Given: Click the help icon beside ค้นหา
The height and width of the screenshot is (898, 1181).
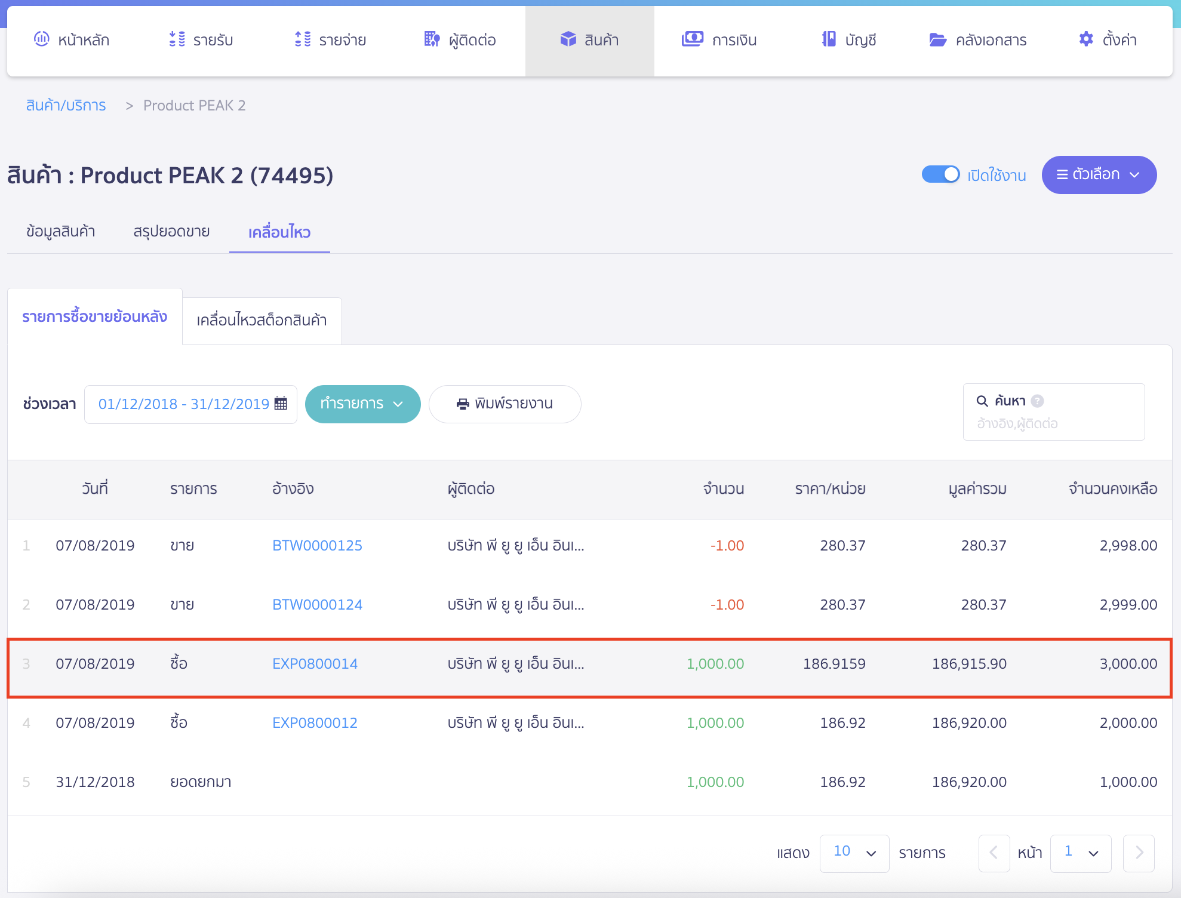Looking at the screenshot, I should [x=1038, y=401].
